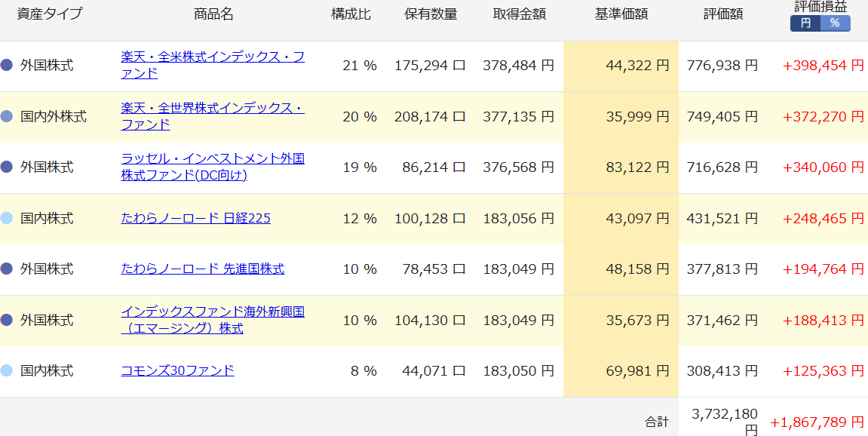Open 楽天・全米株式インデックス・ファンド link
Image resolution: width=868 pixels, height=436 pixels.
(x=213, y=65)
